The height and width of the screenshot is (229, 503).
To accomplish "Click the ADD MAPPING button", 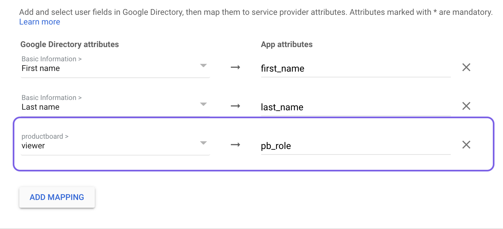I will (57, 197).
